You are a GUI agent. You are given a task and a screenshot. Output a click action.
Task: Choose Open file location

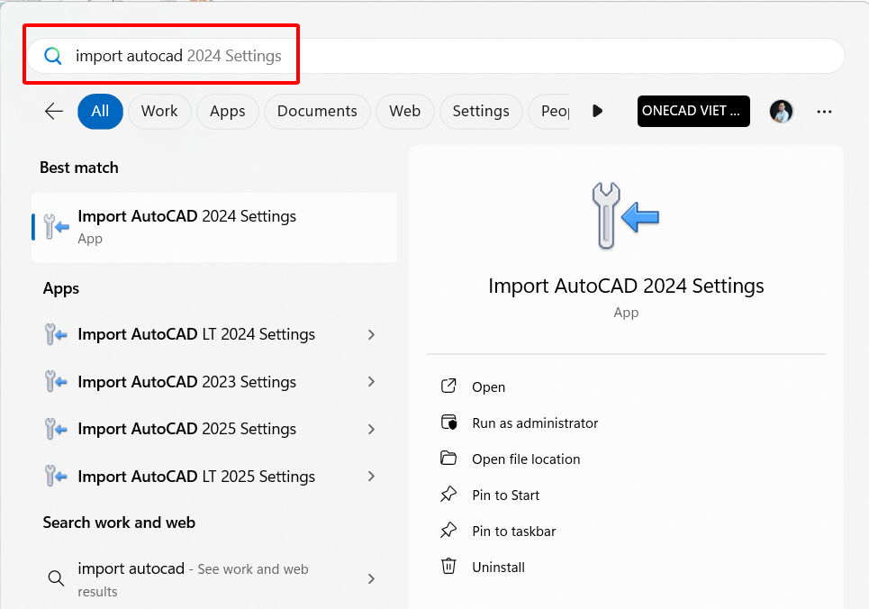(526, 459)
